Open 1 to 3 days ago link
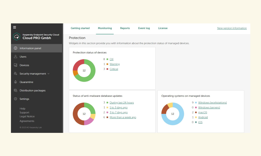261x156 pixels. [x=118, y=107]
